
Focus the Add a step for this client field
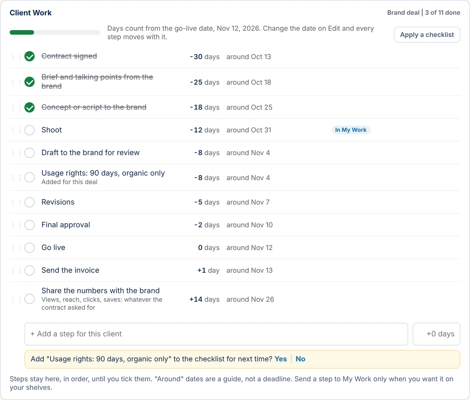(216, 334)
